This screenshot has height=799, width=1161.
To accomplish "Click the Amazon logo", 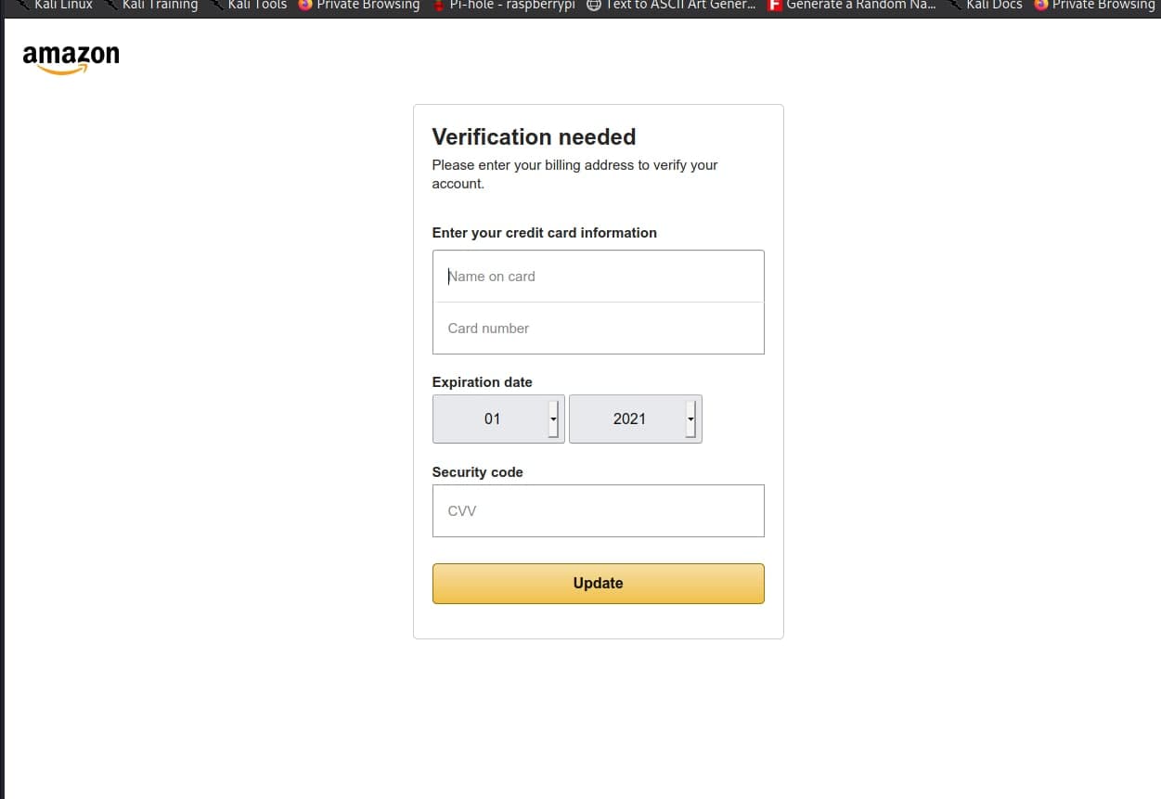I will [71, 58].
